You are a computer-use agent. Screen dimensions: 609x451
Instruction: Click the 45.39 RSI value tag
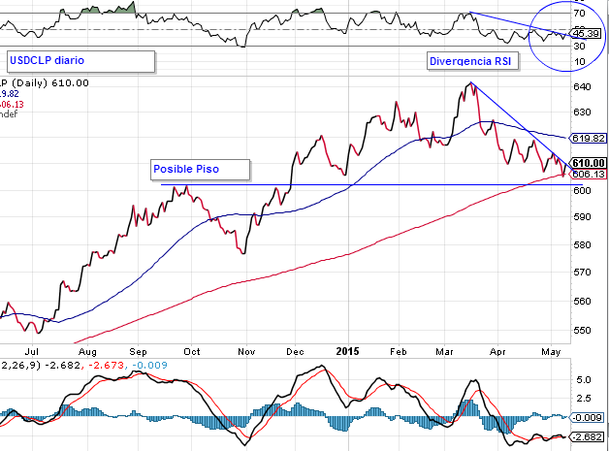coord(586,34)
